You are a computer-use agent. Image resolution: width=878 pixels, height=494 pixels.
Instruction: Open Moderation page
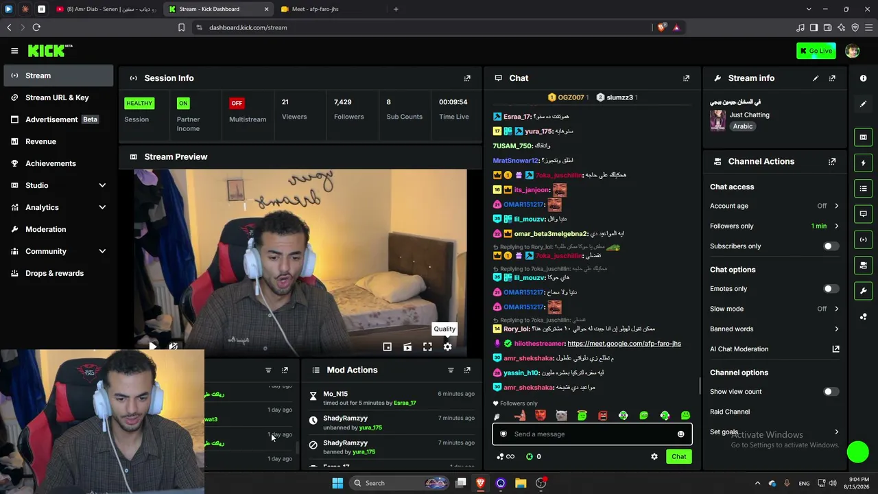58,229
